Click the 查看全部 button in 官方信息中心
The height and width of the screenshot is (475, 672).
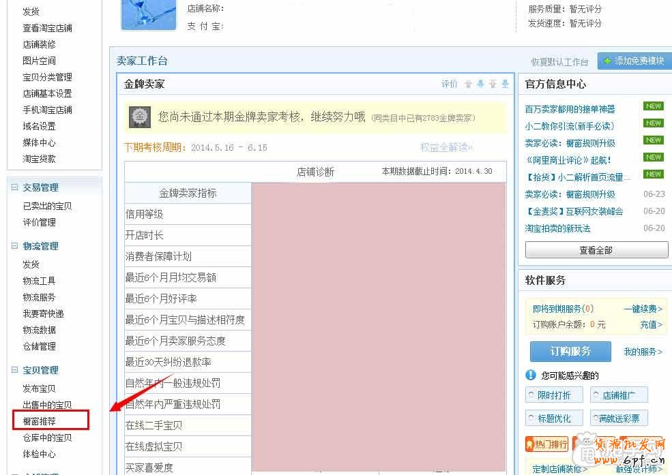[x=596, y=249]
